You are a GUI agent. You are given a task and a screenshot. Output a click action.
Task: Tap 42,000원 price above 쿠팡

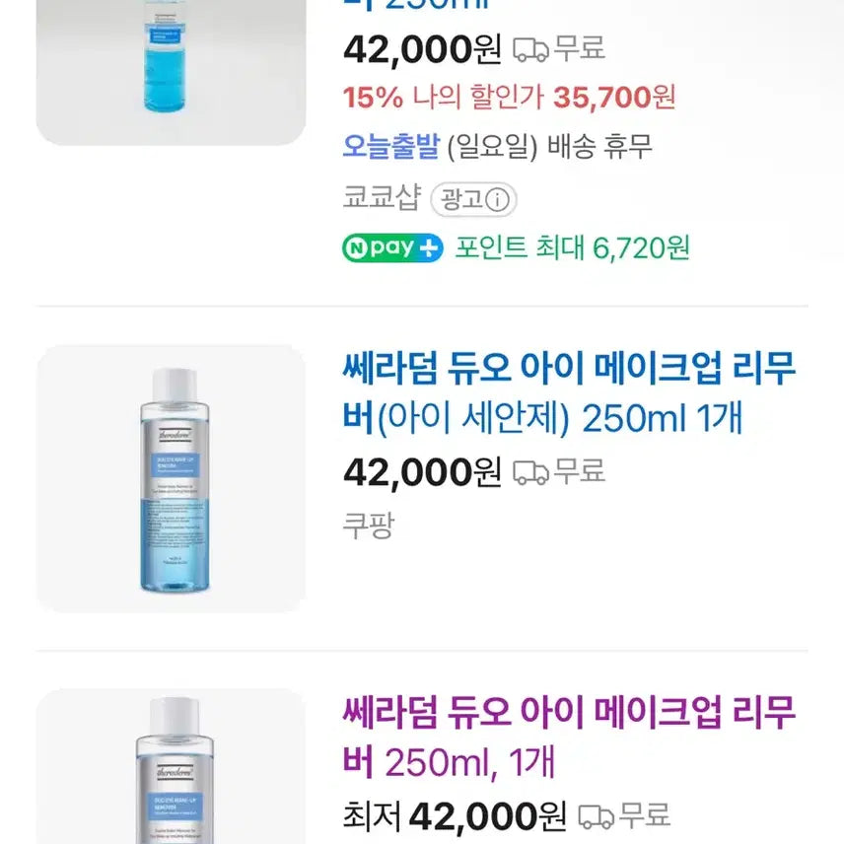pyautogui.click(x=422, y=473)
